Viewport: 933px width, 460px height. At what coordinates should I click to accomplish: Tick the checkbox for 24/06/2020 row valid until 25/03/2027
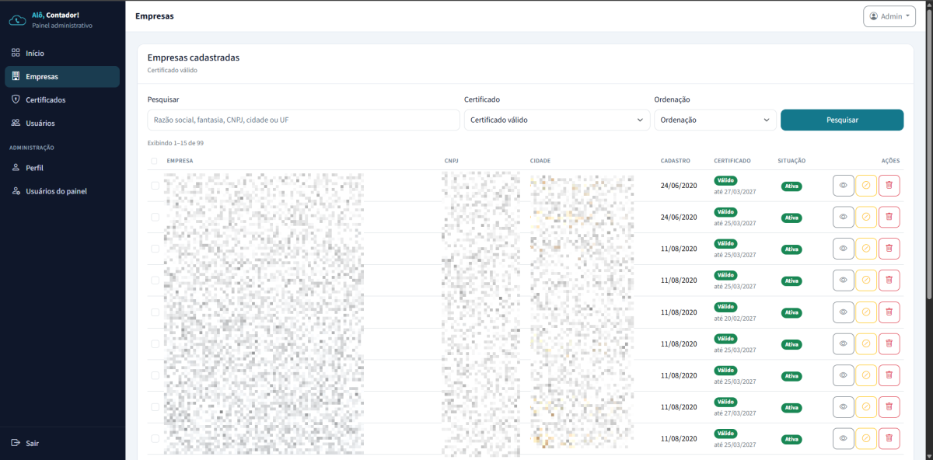(155, 217)
